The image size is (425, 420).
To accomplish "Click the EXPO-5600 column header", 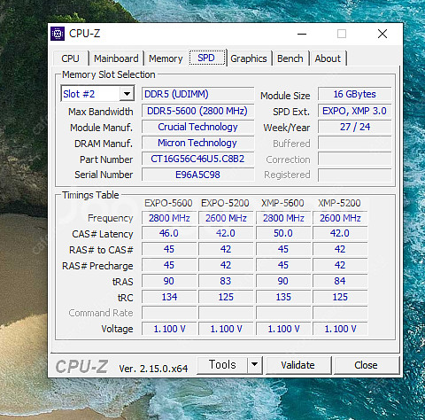I will [x=168, y=203].
